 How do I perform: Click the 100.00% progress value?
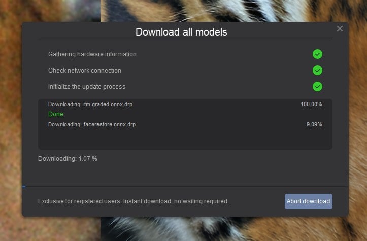click(311, 104)
